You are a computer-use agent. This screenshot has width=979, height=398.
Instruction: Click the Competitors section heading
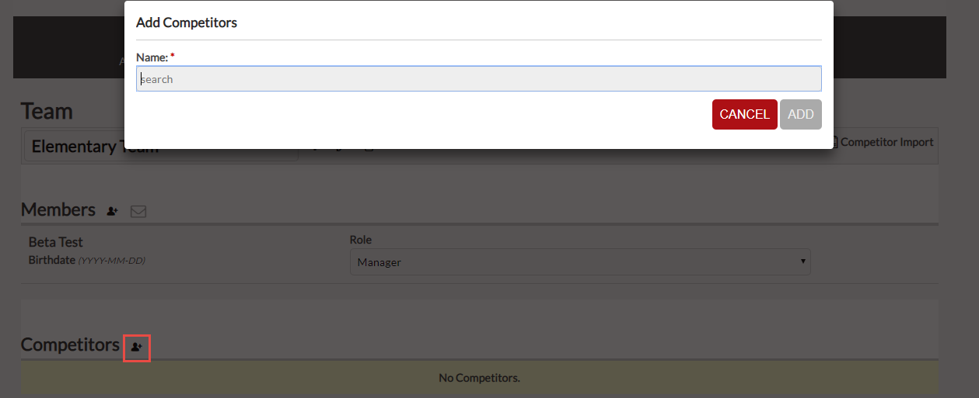point(70,344)
